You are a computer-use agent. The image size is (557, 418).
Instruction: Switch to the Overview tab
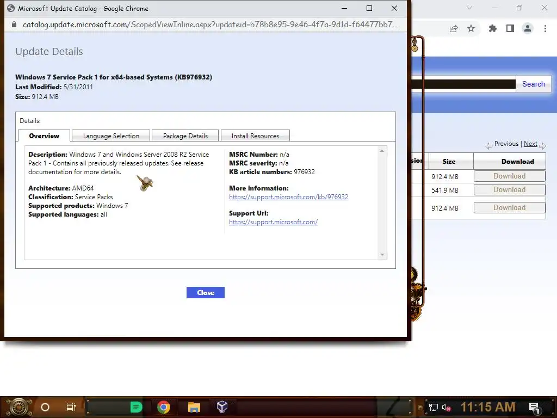(x=44, y=136)
